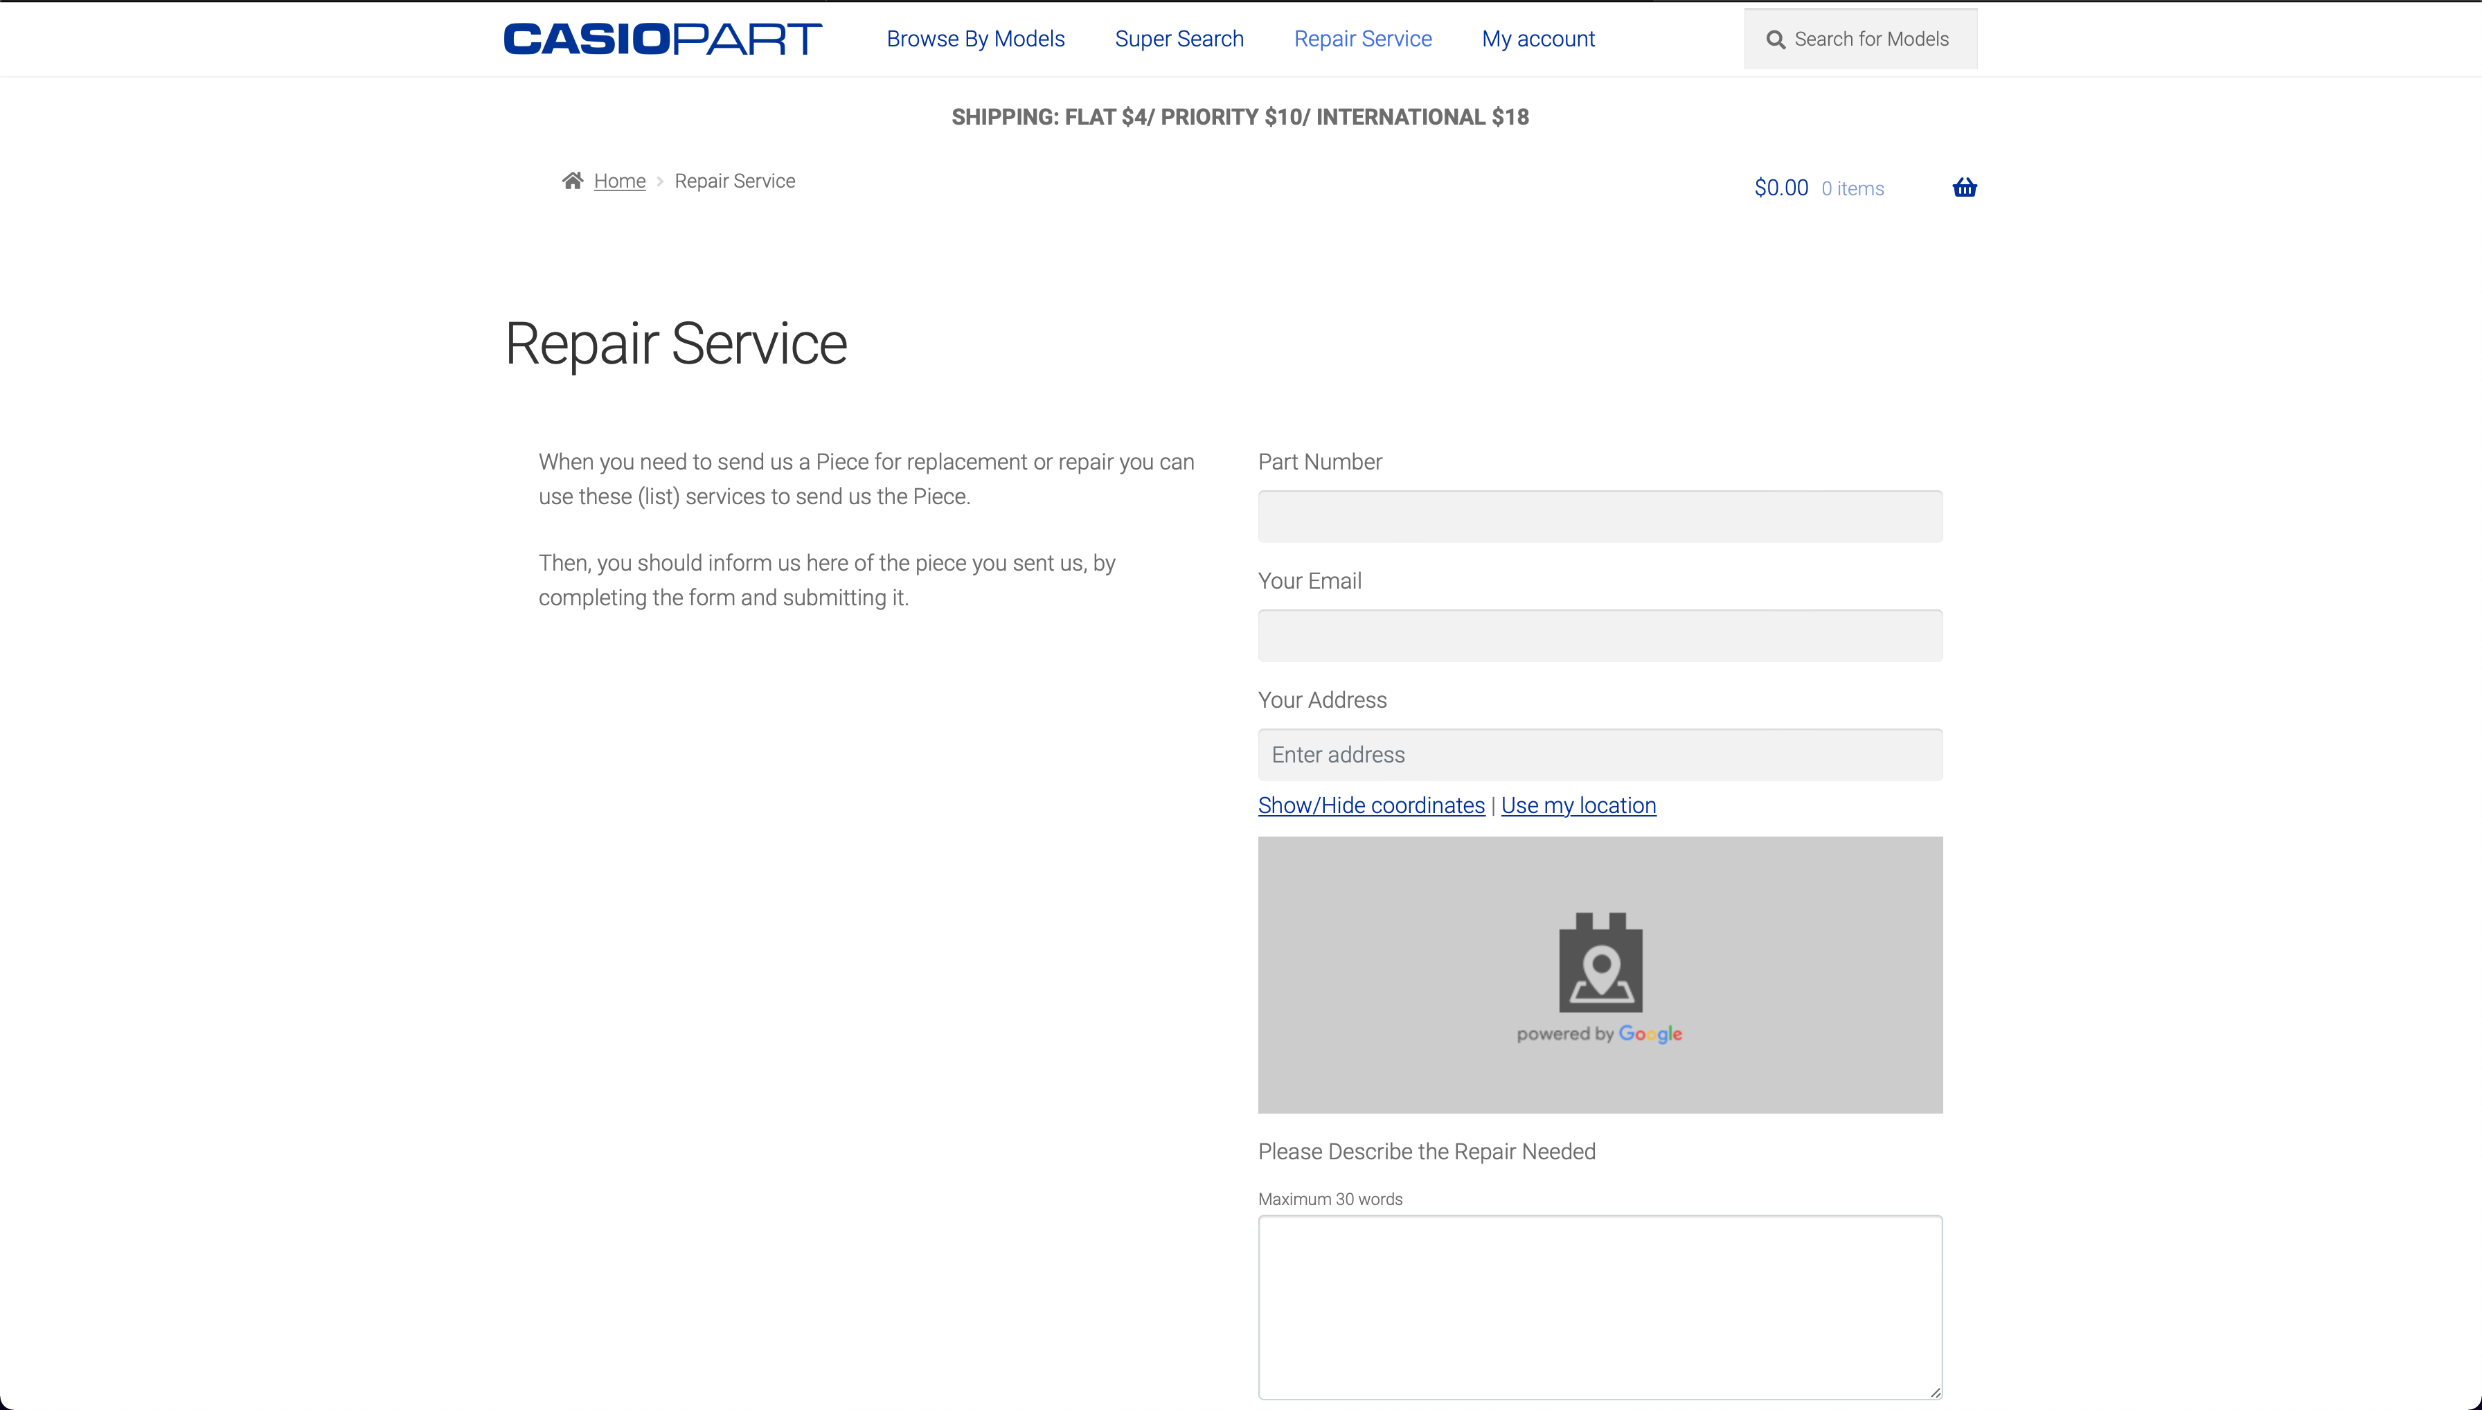Click the Repair Service page heading

pos(676,343)
